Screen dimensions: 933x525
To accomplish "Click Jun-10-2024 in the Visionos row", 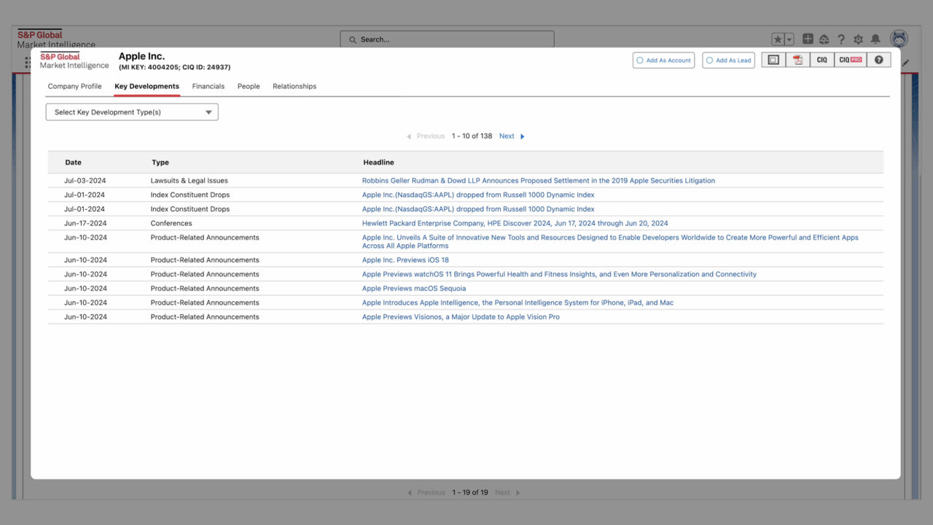I will coord(85,317).
